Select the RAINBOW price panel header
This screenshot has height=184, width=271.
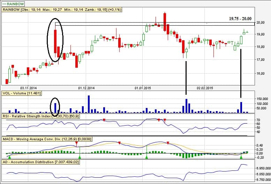pyautogui.click(x=62, y=10)
